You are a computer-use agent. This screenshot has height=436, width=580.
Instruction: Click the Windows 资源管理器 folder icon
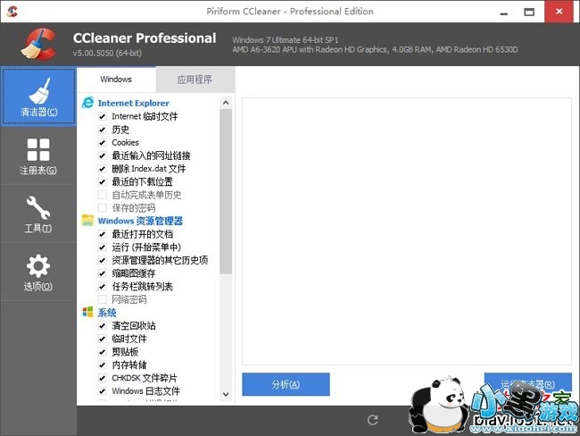click(x=87, y=221)
